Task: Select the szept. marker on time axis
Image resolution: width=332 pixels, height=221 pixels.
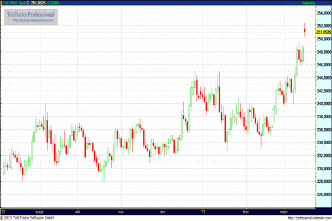Action: pos(39,212)
